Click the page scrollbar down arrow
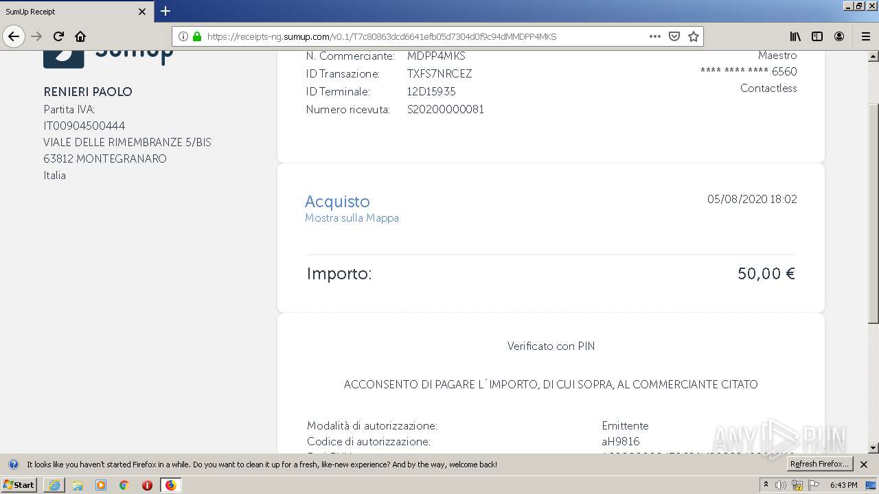 click(x=874, y=448)
